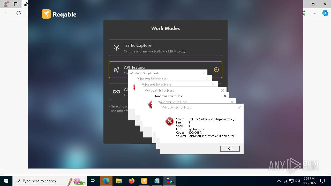The width and height of the screenshot is (331, 186).
Task: Open the browser tab actions menu
Action: click(16, 4)
